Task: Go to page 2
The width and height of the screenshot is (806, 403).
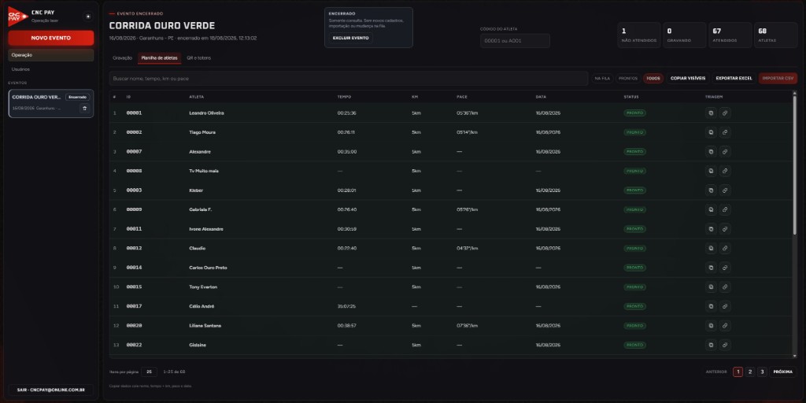Action: click(x=750, y=372)
